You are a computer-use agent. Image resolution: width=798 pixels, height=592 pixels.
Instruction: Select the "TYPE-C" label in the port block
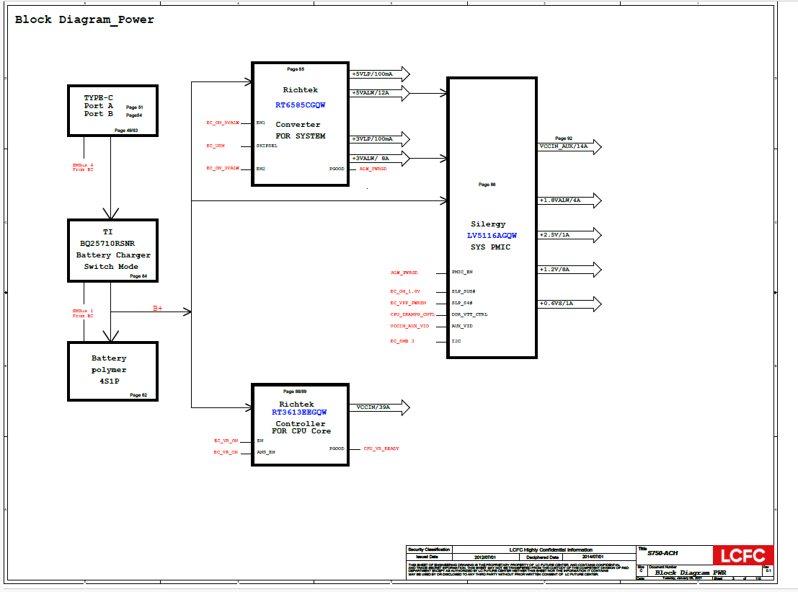pyautogui.click(x=99, y=98)
